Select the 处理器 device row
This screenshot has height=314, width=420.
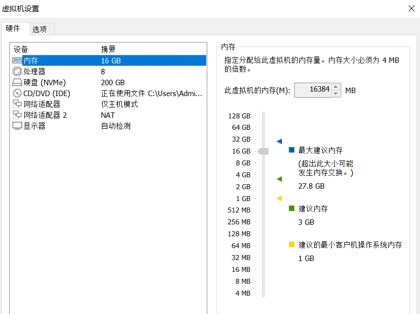(x=109, y=72)
